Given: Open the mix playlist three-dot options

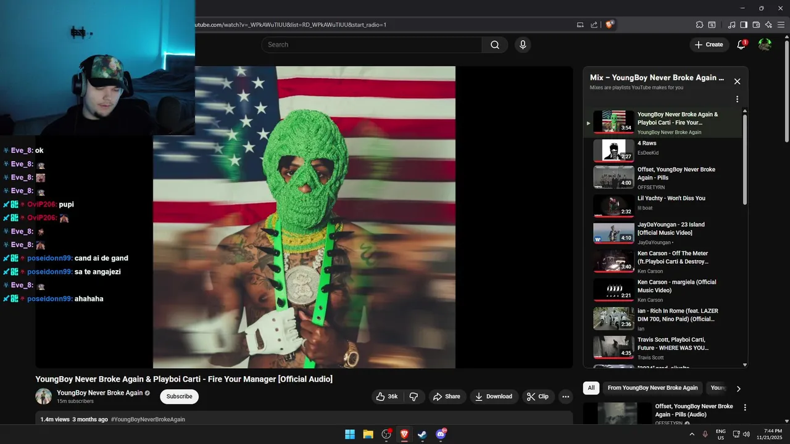Looking at the screenshot, I should point(737,99).
